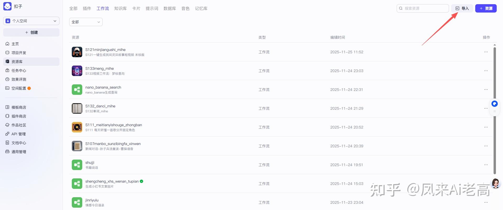Open API 管理 in sidebar
This screenshot has height=210, width=503.
click(x=18, y=134)
